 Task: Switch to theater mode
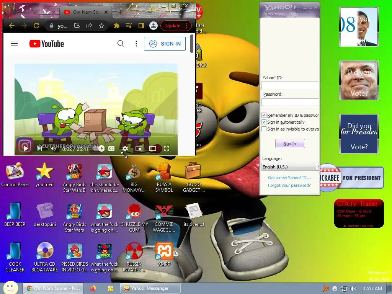point(152,149)
